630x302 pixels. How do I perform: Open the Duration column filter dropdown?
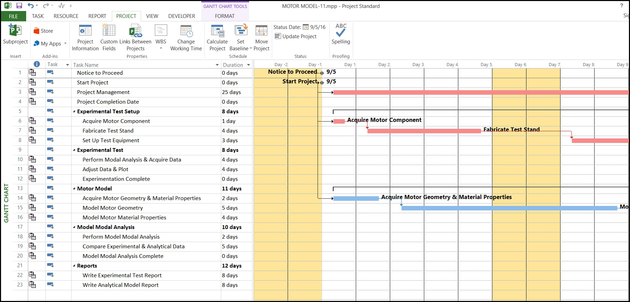click(248, 65)
